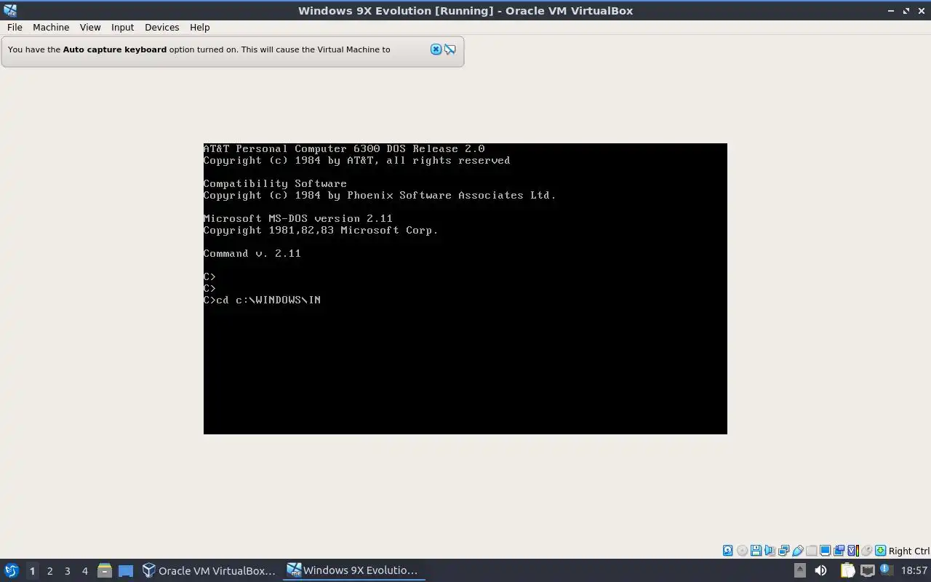Click the display monitor status icon

(825, 551)
